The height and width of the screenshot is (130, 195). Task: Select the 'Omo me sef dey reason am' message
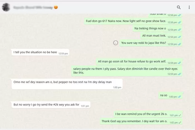point(67,84)
